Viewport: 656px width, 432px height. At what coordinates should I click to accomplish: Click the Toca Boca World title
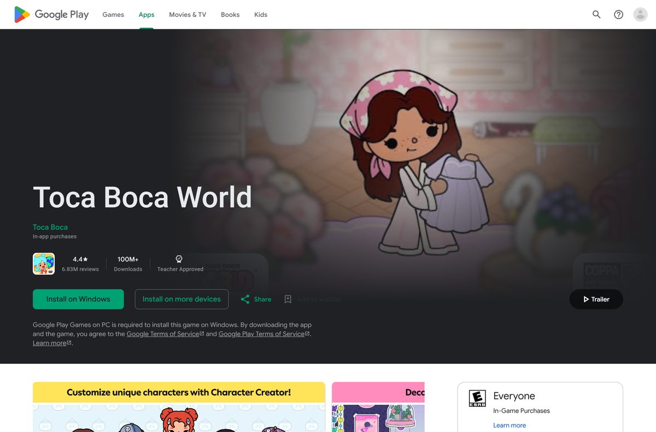tap(142, 197)
